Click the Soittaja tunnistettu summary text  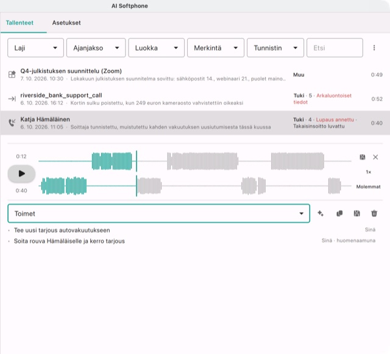coord(171,127)
